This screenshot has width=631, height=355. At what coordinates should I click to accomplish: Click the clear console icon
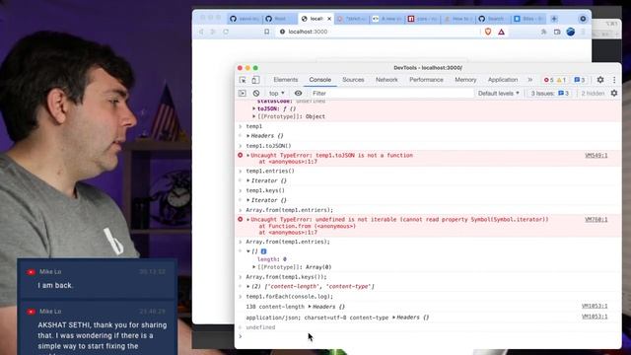(x=256, y=93)
